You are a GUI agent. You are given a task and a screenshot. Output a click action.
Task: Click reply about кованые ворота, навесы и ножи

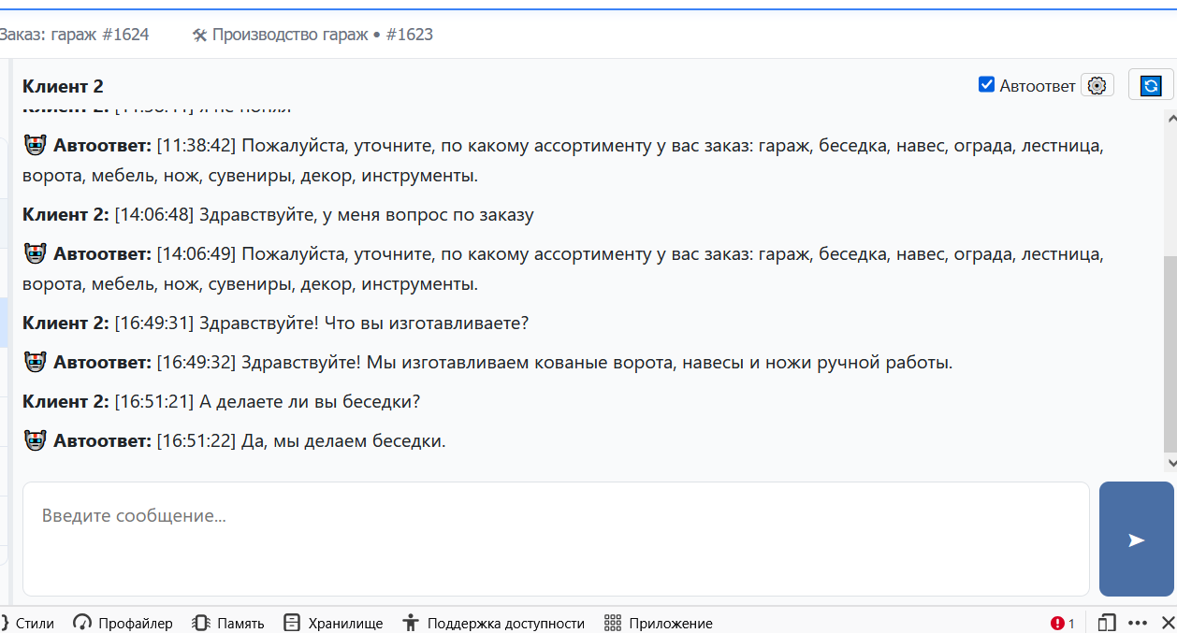pos(597,362)
